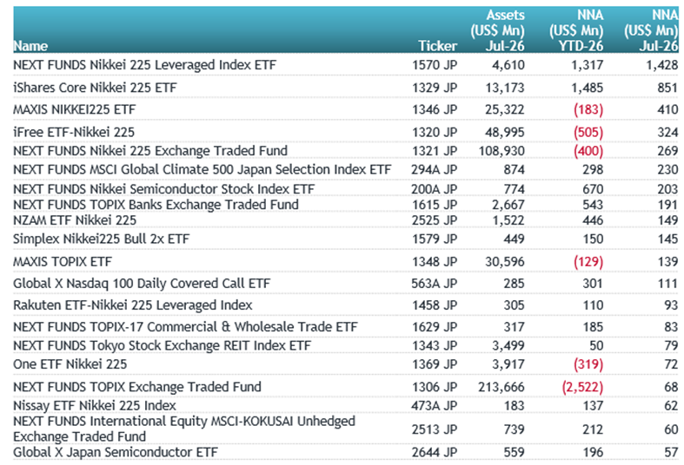Click ticker 2513 JP

coord(435,429)
